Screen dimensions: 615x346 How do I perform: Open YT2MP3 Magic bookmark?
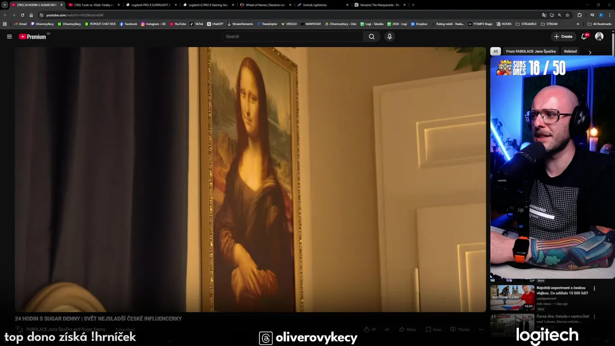[x=480, y=24]
